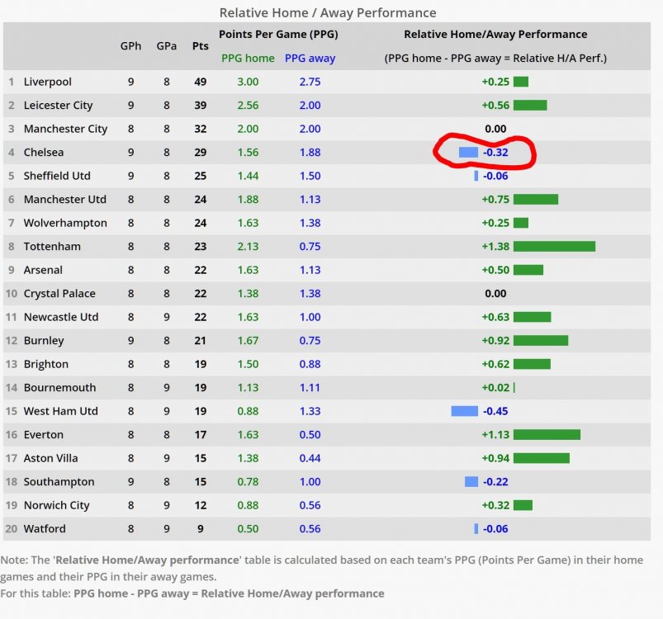Image resolution: width=663 pixels, height=619 pixels.
Task: Select the Leicester City row name
Action: [58, 105]
